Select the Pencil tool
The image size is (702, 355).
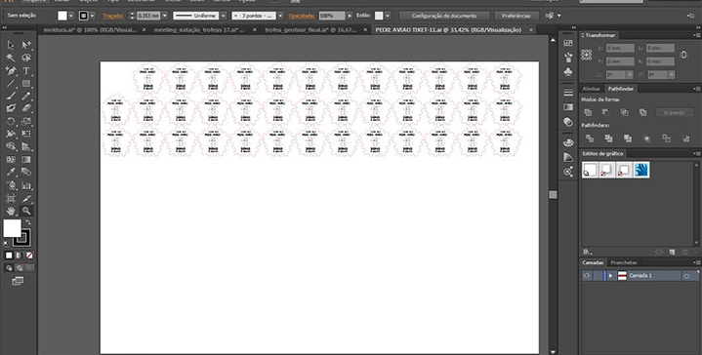click(x=26, y=96)
